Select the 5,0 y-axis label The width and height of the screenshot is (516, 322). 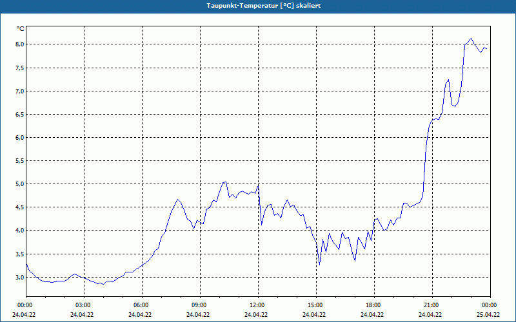tap(20, 184)
